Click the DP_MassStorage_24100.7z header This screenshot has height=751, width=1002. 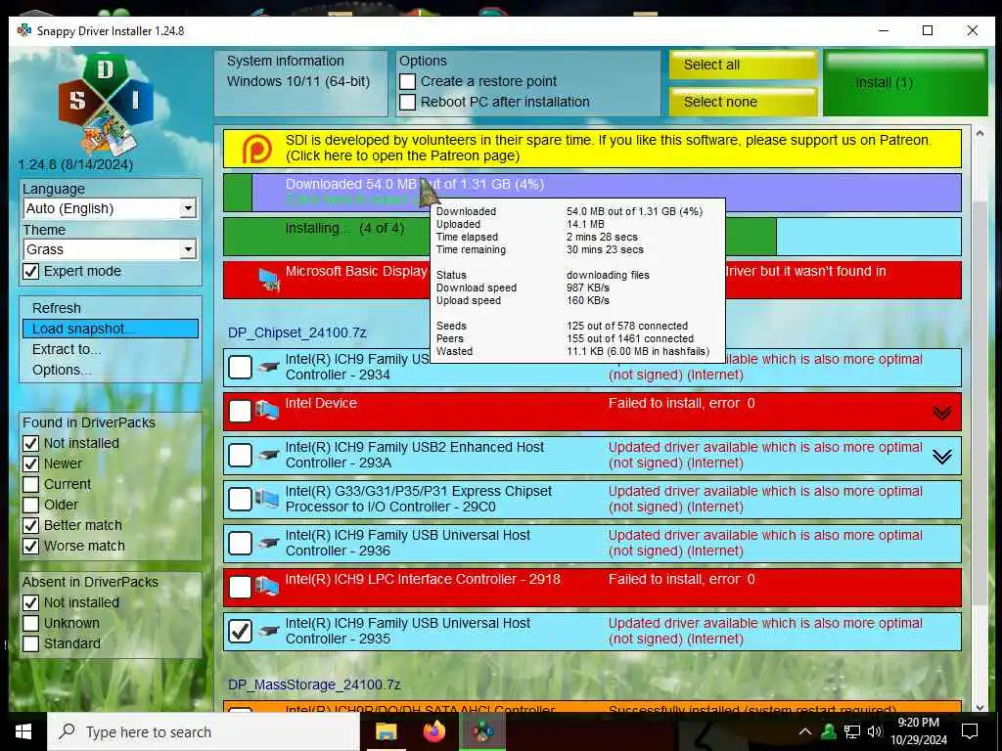point(314,685)
